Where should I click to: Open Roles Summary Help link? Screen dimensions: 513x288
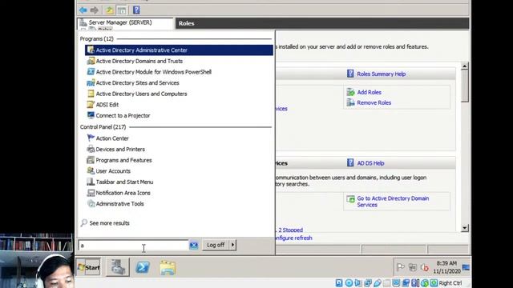point(382,74)
